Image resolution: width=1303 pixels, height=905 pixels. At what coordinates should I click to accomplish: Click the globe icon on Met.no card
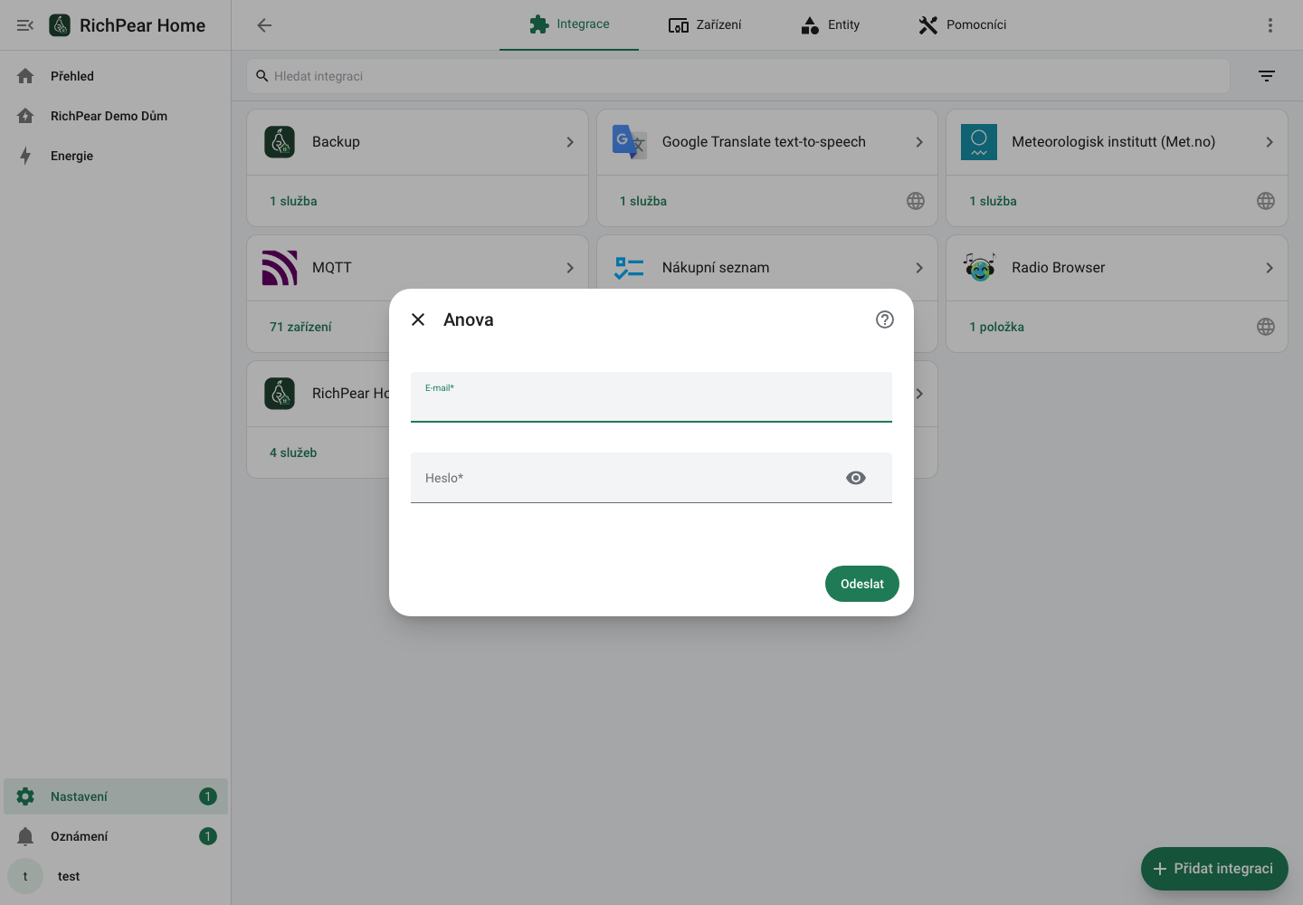pos(1266,201)
